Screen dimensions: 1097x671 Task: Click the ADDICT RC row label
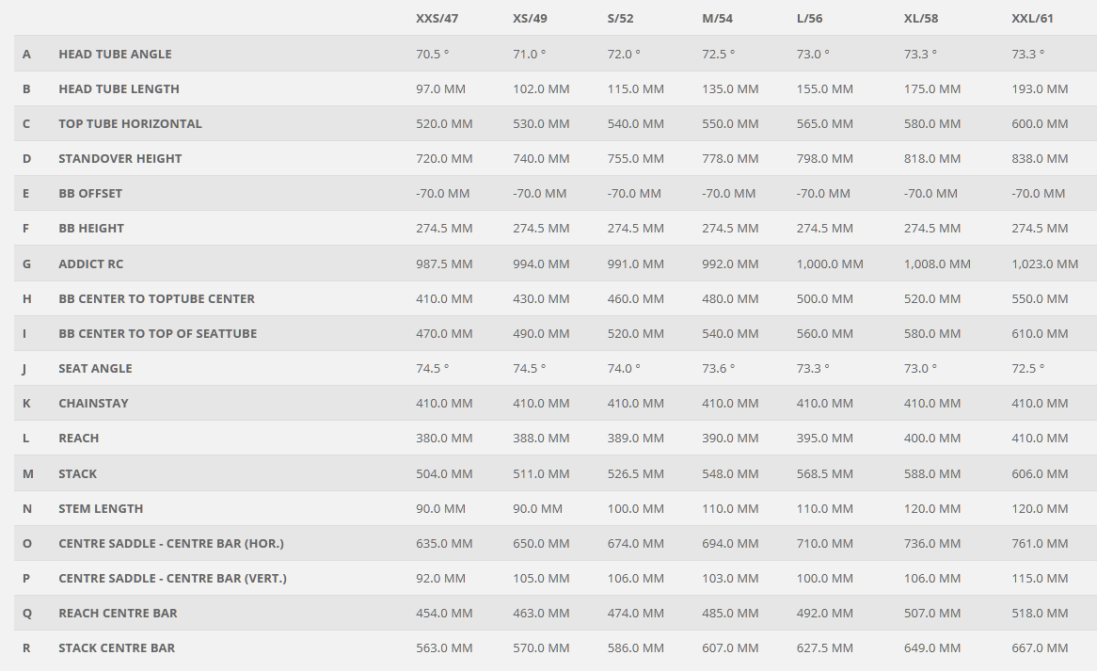pyautogui.click(x=91, y=264)
